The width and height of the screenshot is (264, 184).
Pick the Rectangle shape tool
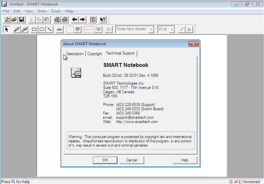34,29
